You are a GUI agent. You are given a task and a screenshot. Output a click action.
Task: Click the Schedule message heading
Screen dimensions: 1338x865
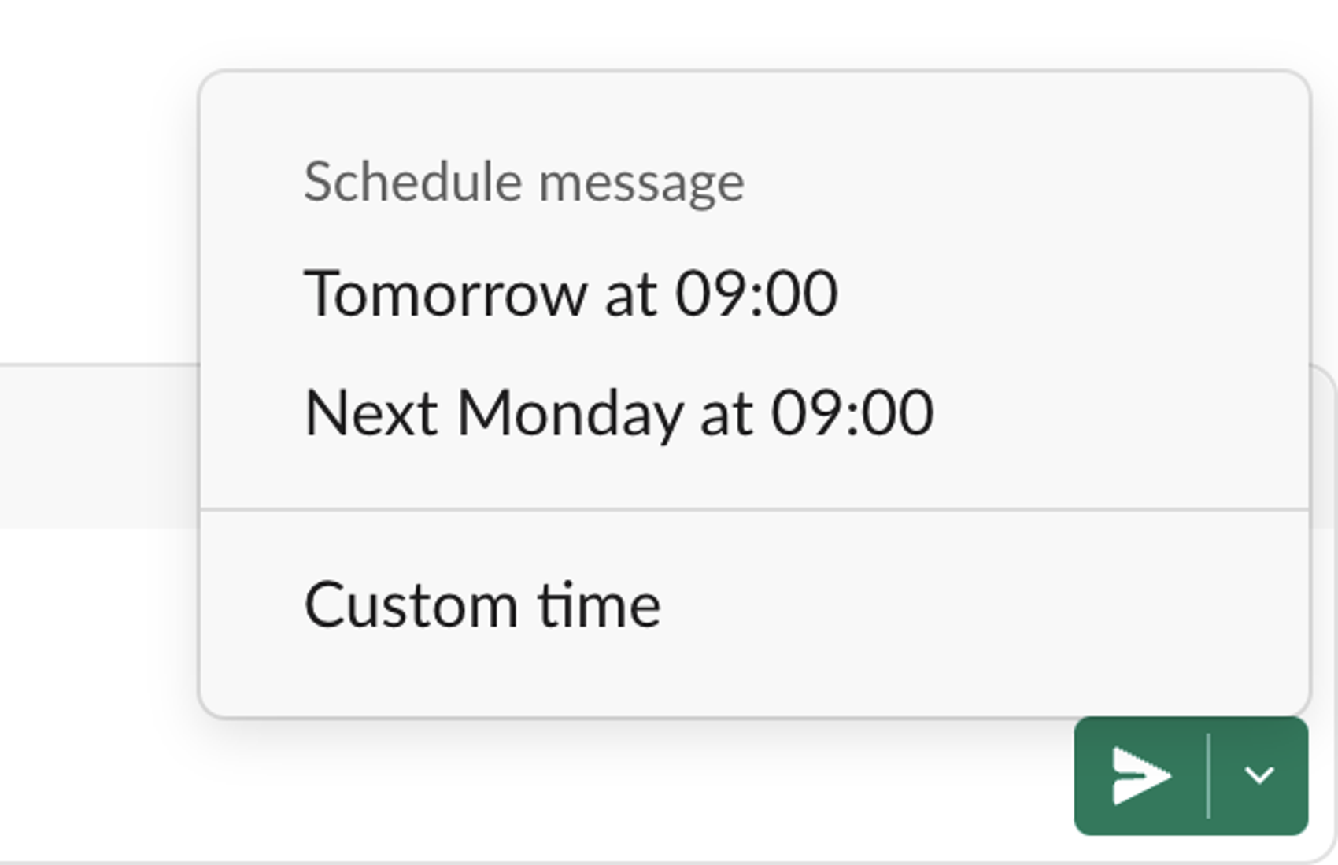point(523,183)
